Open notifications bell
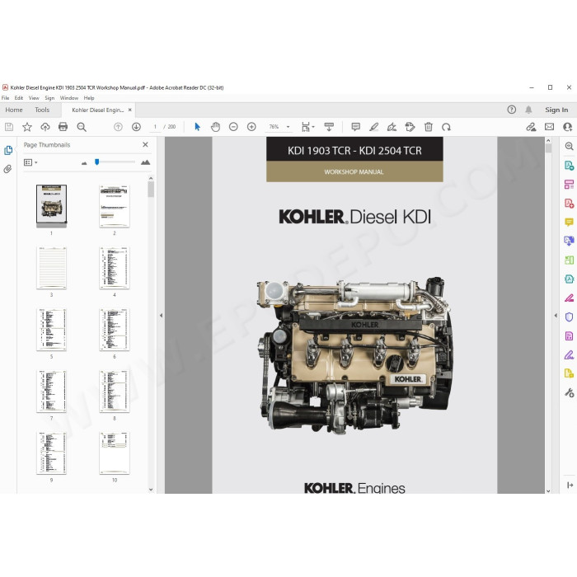Screen dimensions: 577x577 tap(528, 110)
